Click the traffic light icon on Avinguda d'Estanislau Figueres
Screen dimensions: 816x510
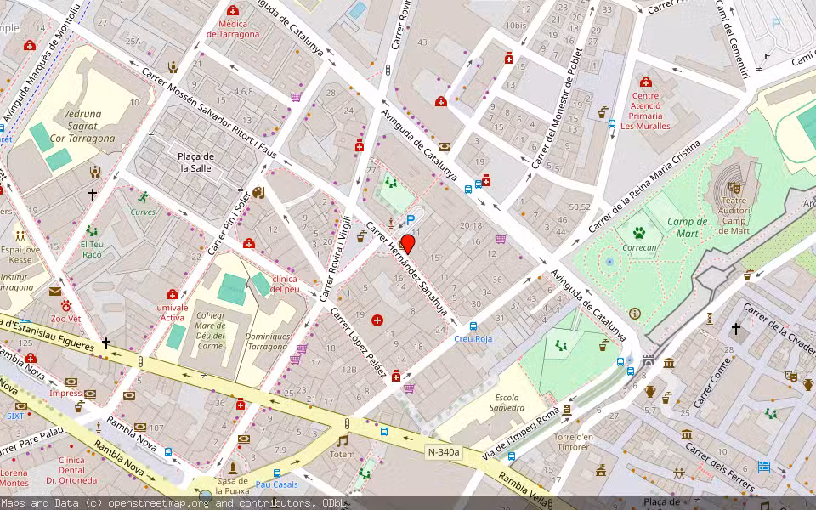pyautogui.click(x=140, y=362)
